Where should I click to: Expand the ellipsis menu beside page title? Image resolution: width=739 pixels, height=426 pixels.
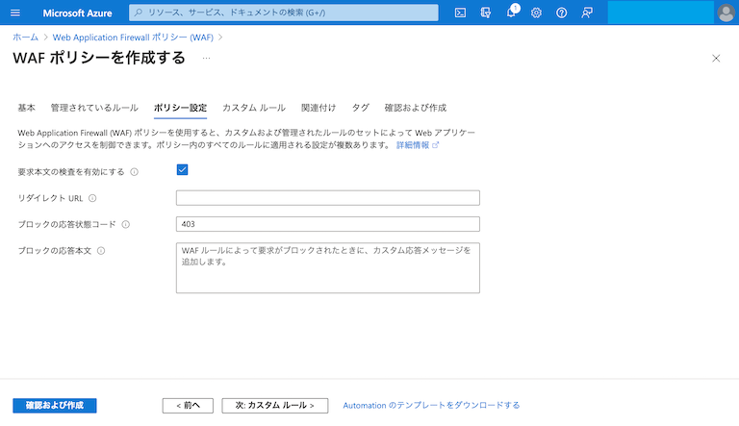click(x=206, y=59)
